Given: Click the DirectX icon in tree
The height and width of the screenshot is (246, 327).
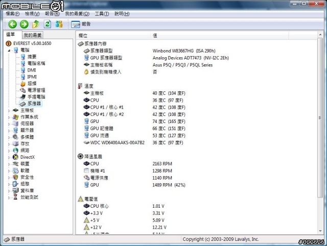Looking at the screenshot, I should point(15,157).
